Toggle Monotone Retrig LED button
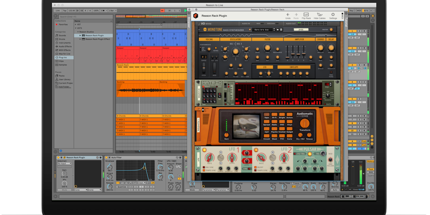The image size is (430, 215). (x=216, y=48)
